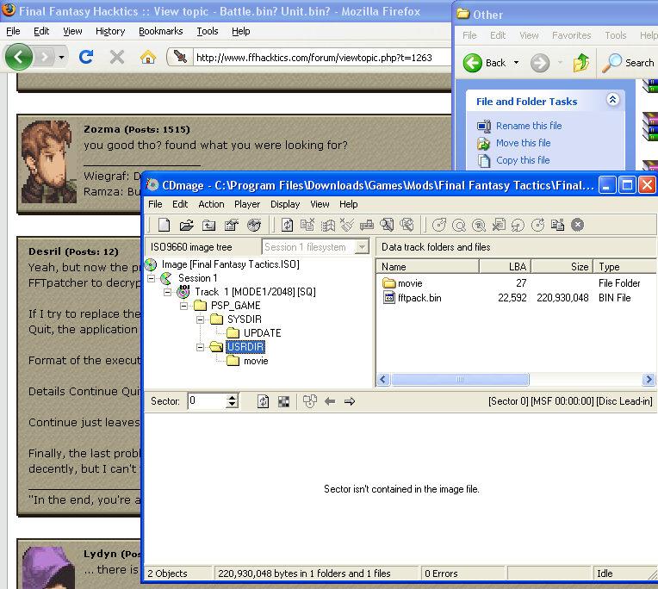Sort the list by the Name column header
Screen dimensions: 658x589
click(428, 267)
